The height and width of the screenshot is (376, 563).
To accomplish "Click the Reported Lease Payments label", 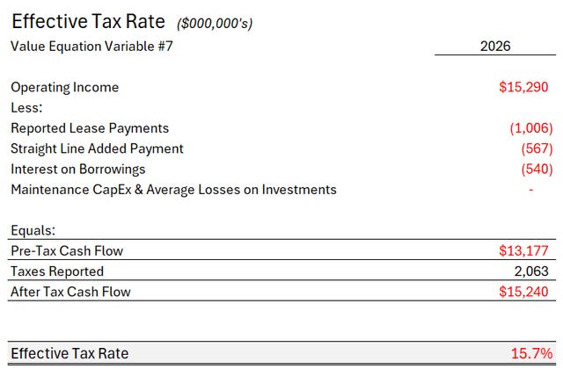I will (x=90, y=128).
